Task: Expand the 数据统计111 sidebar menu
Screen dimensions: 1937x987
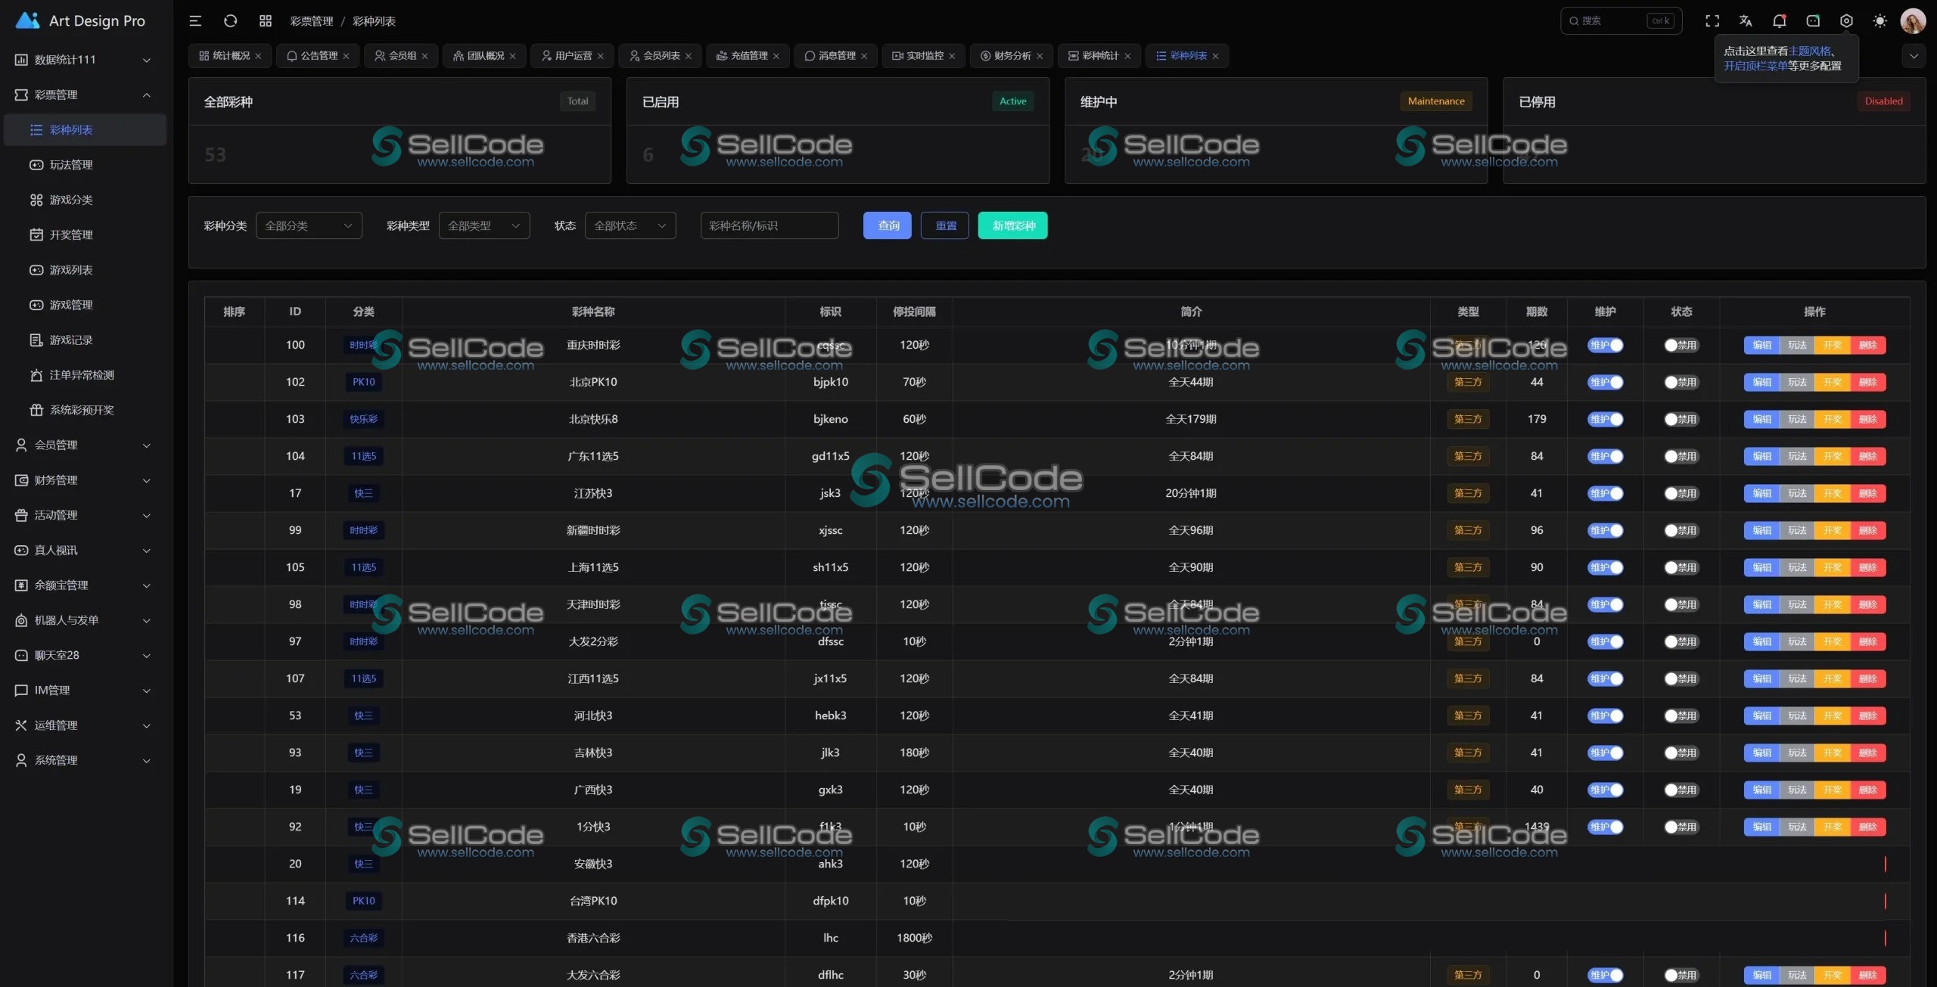Action: click(x=83, y=60)
